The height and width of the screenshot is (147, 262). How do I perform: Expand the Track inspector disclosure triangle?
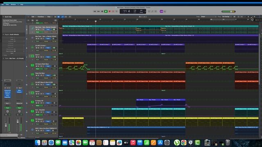[x=3, y=58]
